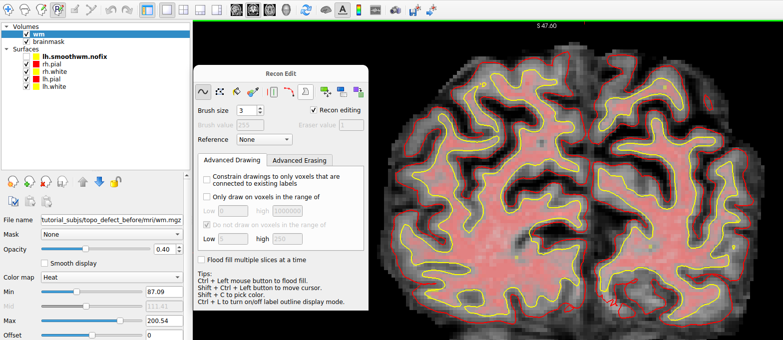Increase Opacity value with the spinner up arrow
The width and height of the screenshot is (783, 340).
click(x=180, y=247)
